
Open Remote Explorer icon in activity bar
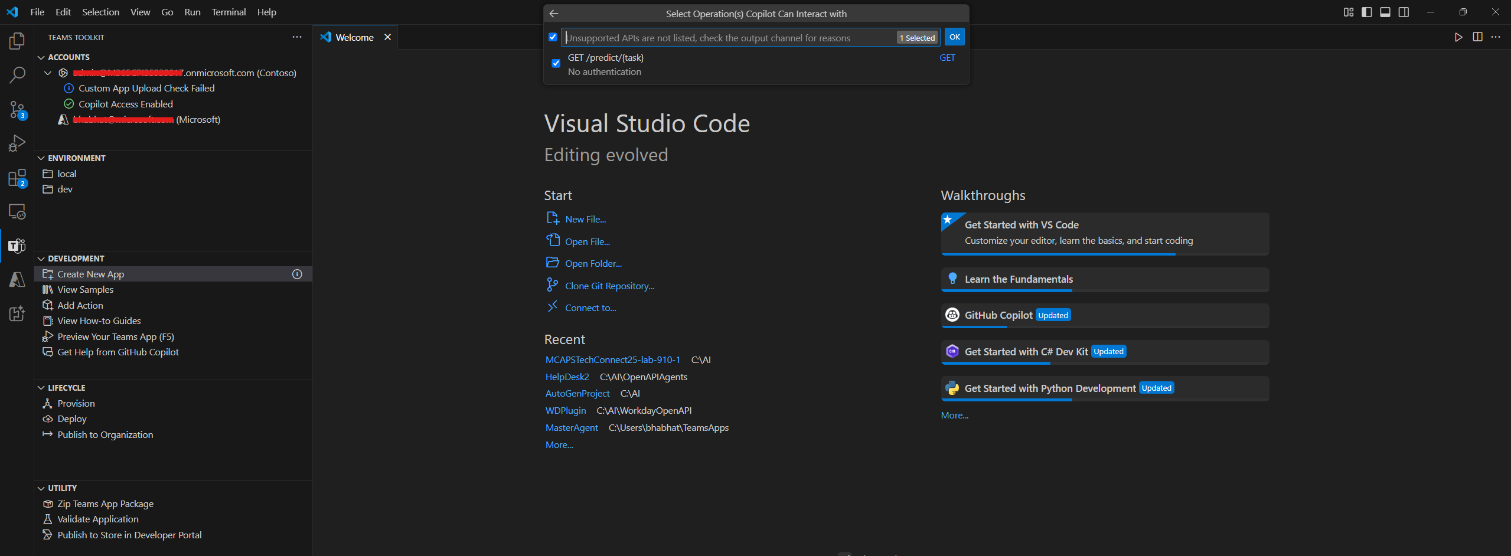[17, 211]
